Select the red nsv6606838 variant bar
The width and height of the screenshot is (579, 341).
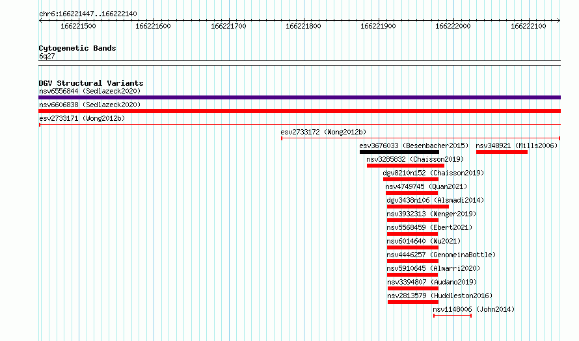click(299, 111)
